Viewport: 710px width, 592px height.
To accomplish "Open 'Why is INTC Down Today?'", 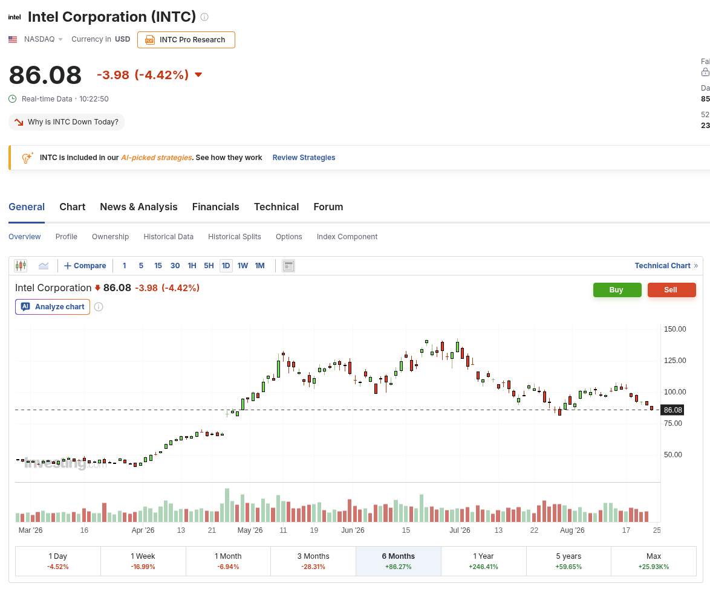I will click(x=67, y=122).
